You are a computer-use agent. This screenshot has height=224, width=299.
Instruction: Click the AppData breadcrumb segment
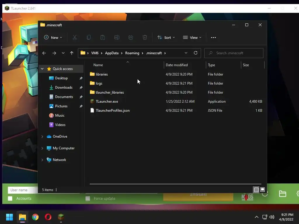point(112,53)
